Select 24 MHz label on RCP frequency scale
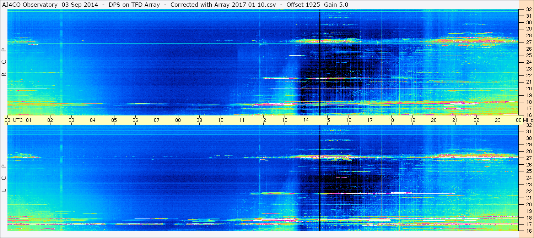 tap(528, 62)
